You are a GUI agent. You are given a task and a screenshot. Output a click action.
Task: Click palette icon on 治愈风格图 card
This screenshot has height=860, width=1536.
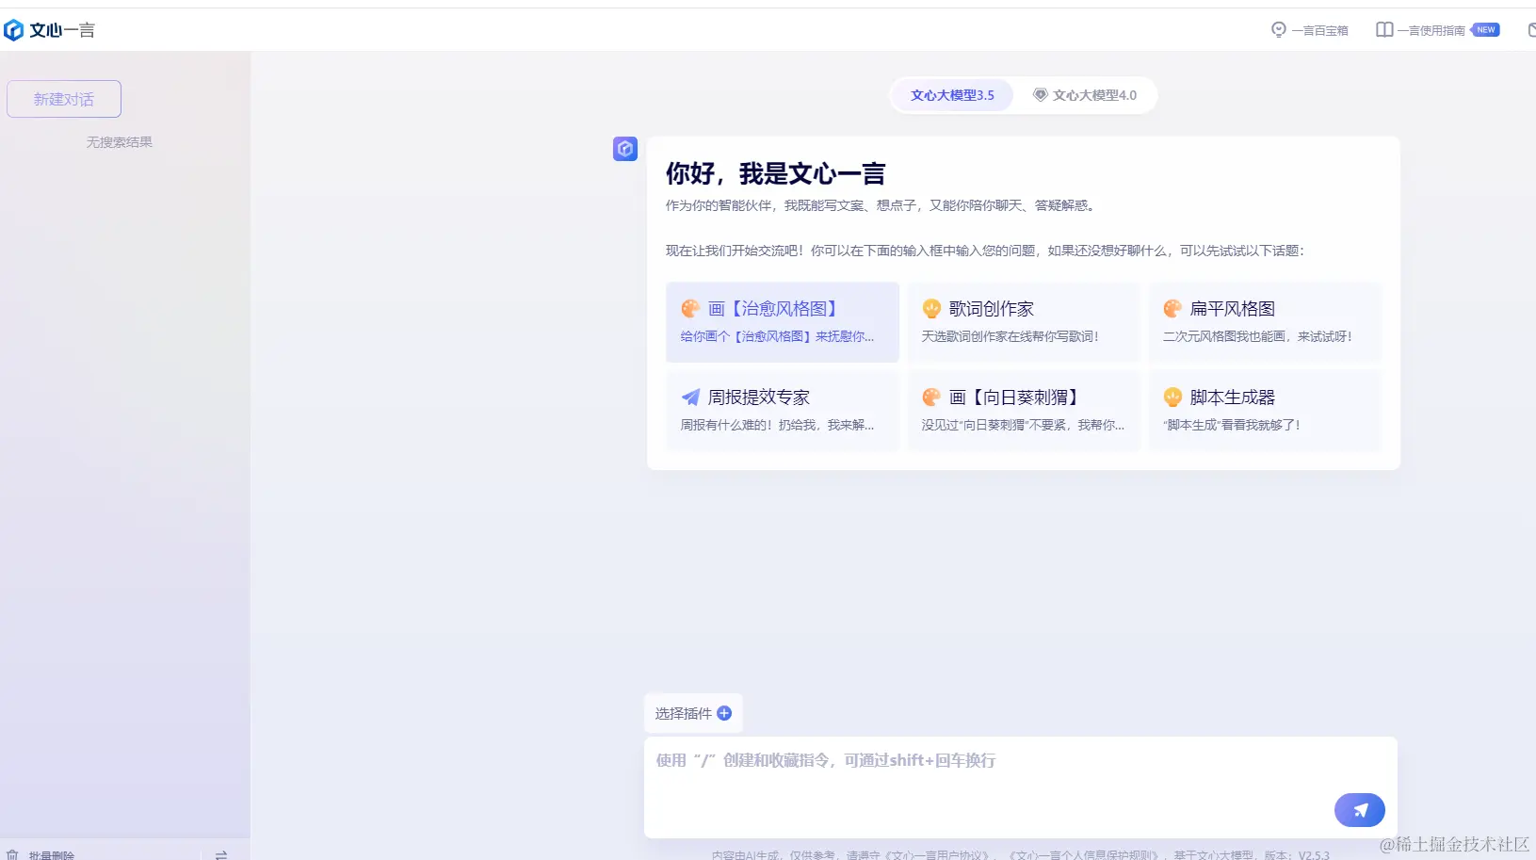click(690, 309)
